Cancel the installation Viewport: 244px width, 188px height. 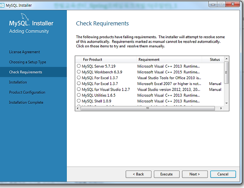[223, 174]
